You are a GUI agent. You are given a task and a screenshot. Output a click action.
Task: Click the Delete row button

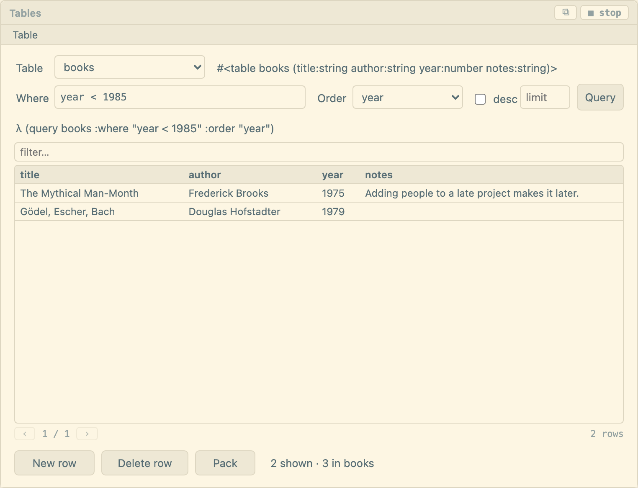(145, 463)
